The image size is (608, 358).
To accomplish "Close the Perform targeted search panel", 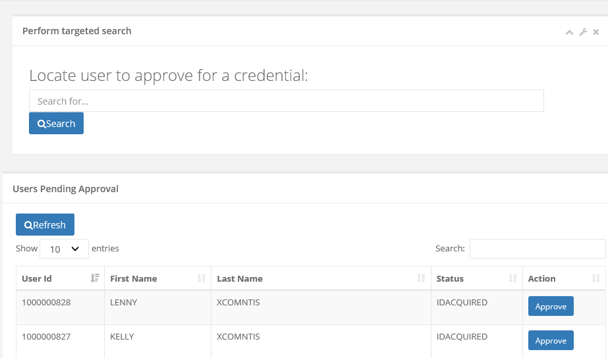I will click(596, 32).
